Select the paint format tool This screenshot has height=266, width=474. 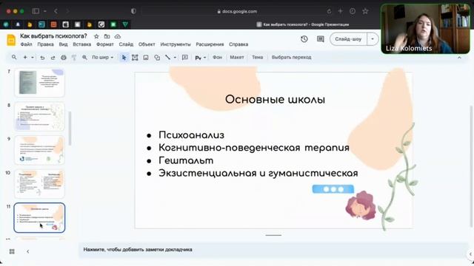click(74, 58)
